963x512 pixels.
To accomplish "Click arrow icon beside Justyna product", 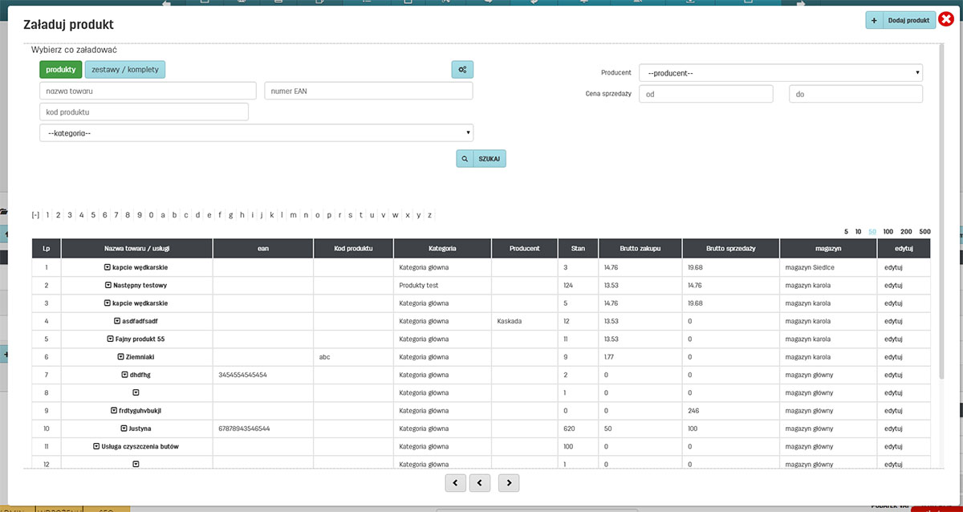I will (x=124, y=429).
